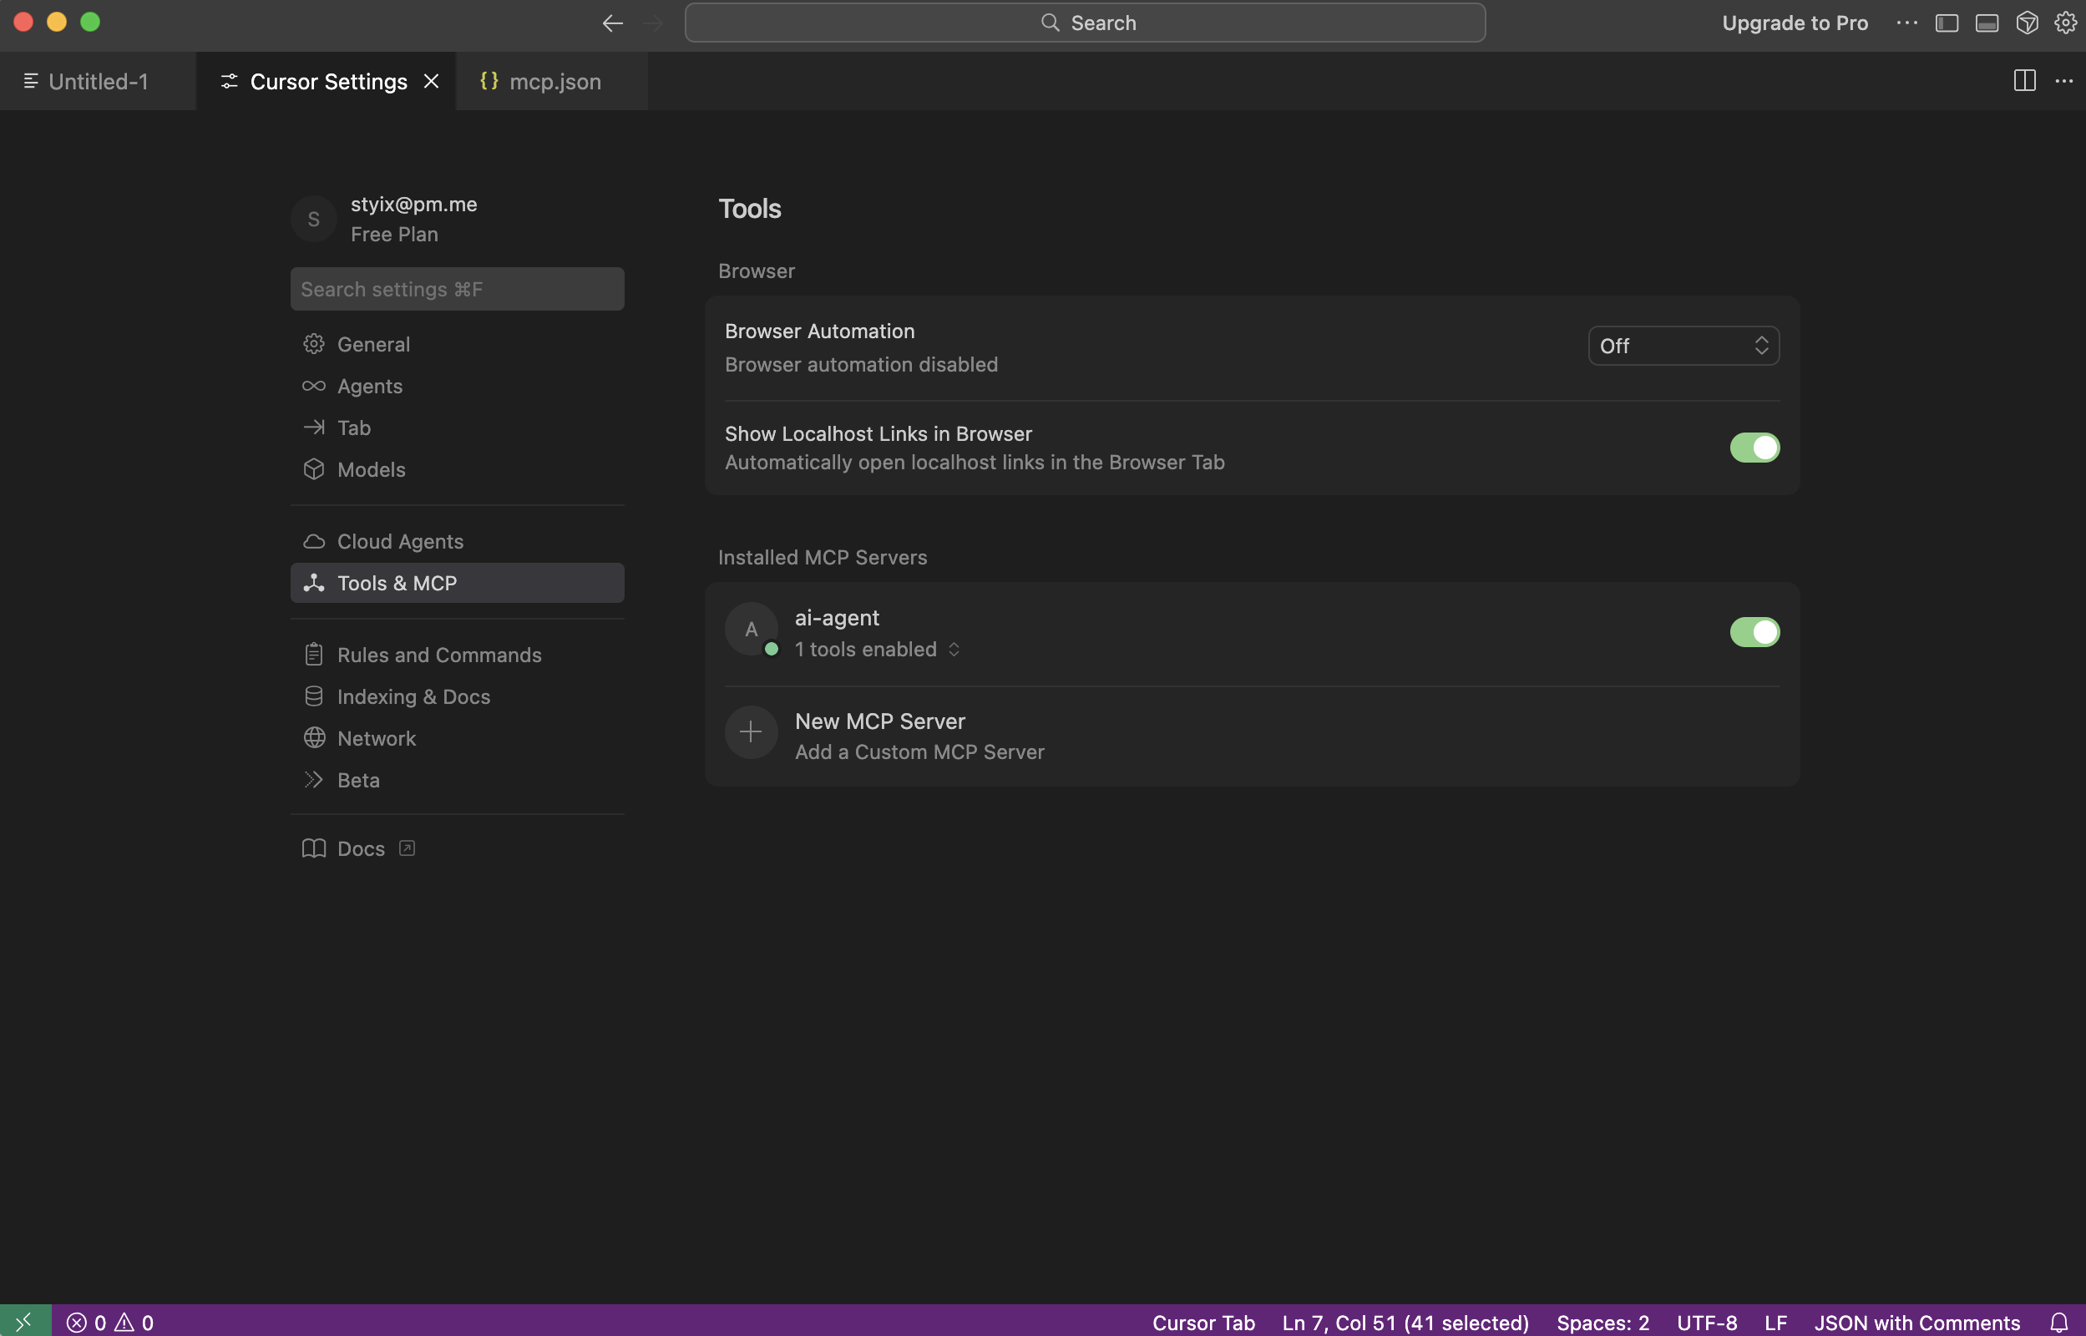The height and width of the screenshot is (1336, 2086).
Task: Open the Cloud Agents section
Action: coord(457,541)
